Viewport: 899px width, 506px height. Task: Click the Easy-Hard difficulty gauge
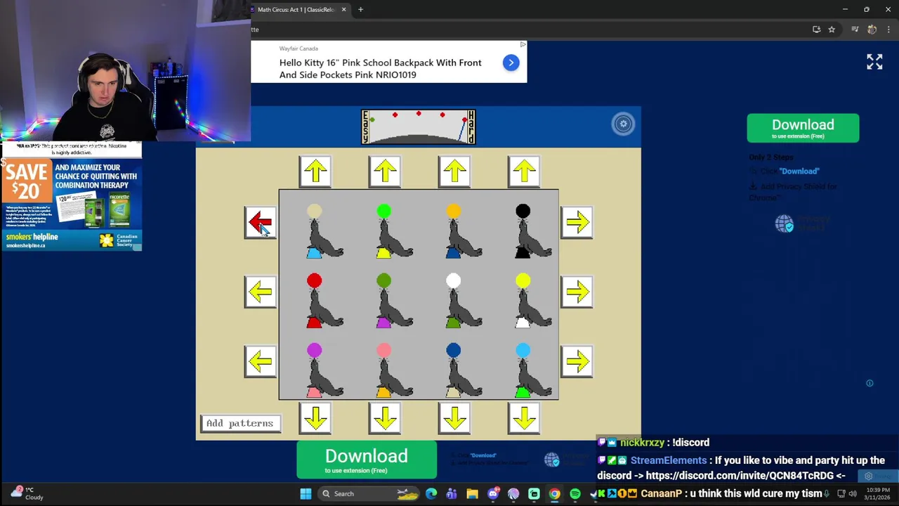[419, 127]
